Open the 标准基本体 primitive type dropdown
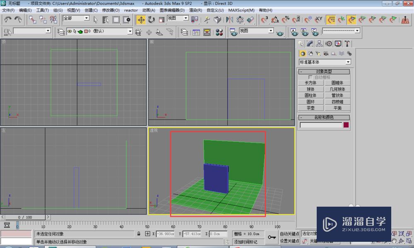Viewport: 414px width, 248px height. [325, 62]
